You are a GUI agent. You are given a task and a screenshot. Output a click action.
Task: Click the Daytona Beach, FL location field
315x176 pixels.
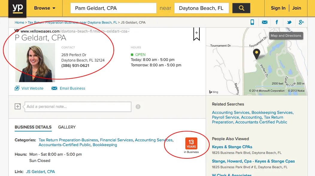click(x=202, y=8)
